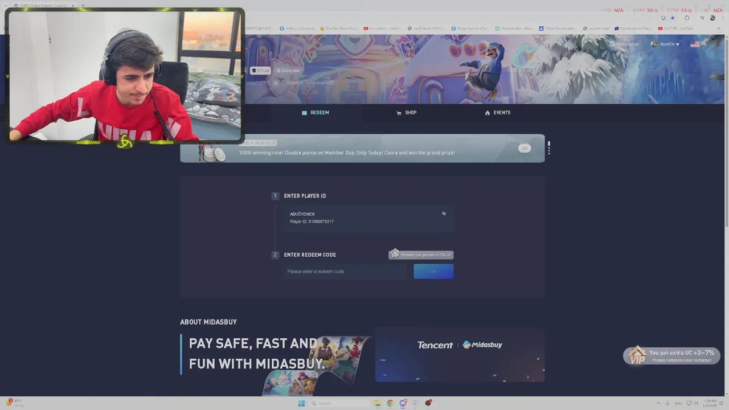The image size is (729, 410).
Task: Open a new browser tab with the plus button
Action: tap(83, 6)
